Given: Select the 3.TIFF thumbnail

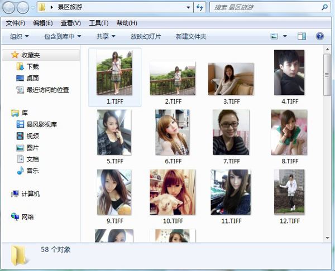Looking at the screenshot, I should (x=231, y=79).
